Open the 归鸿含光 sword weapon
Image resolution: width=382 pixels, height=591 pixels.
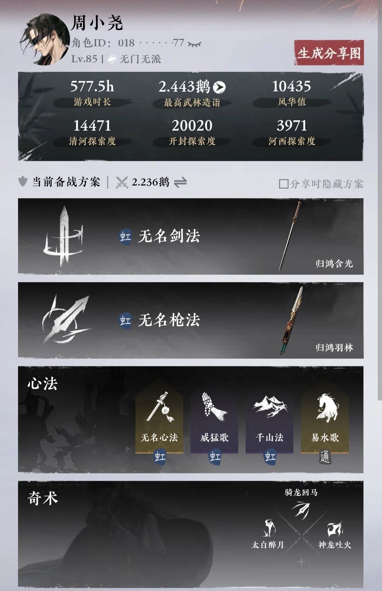click(x=291, y=236)
